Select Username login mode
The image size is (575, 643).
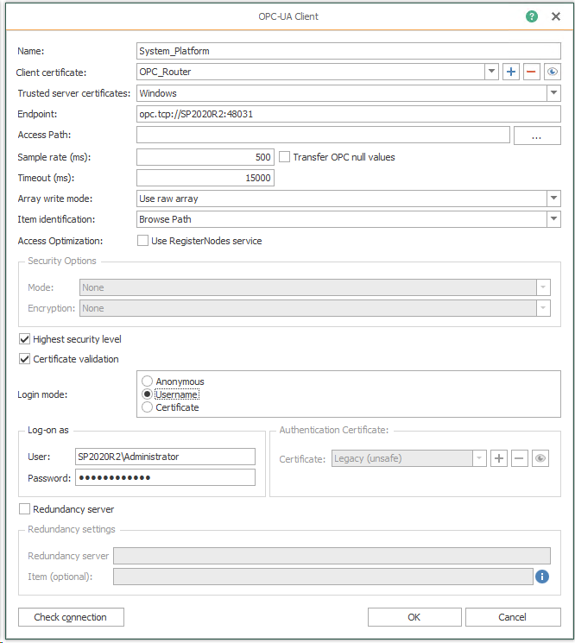[x=147, y=394]
